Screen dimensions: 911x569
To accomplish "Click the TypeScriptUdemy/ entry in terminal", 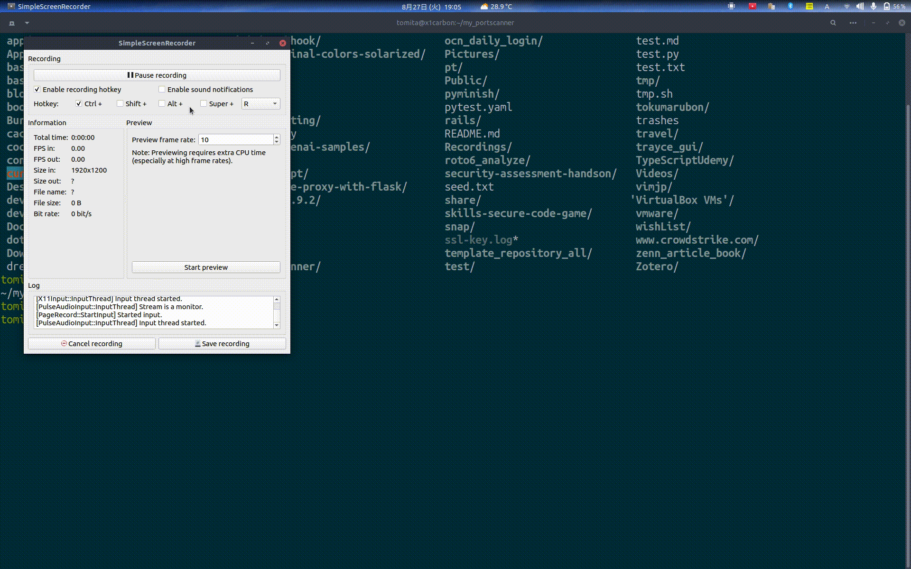I will (x=685, y=160).
